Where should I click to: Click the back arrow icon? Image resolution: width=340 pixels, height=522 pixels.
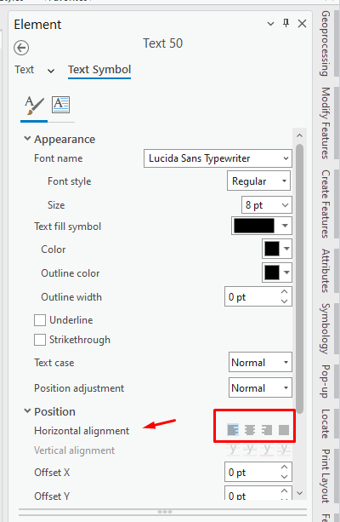pos(21,48)
